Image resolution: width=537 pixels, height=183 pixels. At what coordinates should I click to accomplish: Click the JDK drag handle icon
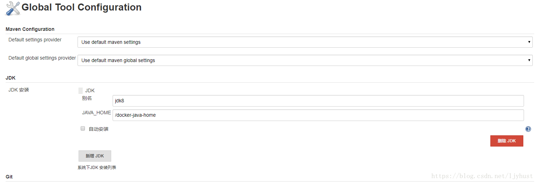(81, 90)
